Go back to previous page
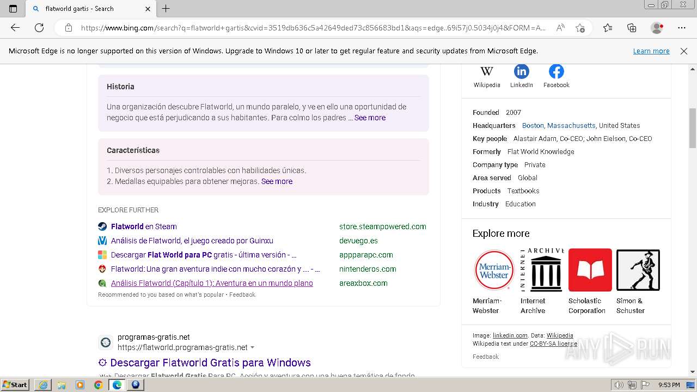The height and width of the screenshot is (392, 697). tap(15, 28)
